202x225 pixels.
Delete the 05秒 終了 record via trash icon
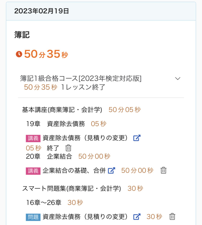pos(68,148)
